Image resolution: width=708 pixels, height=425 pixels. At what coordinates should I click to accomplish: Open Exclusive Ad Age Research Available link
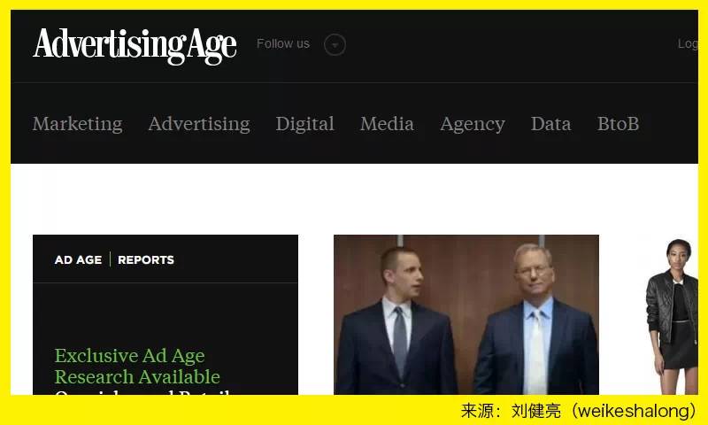tap(137, 367)
